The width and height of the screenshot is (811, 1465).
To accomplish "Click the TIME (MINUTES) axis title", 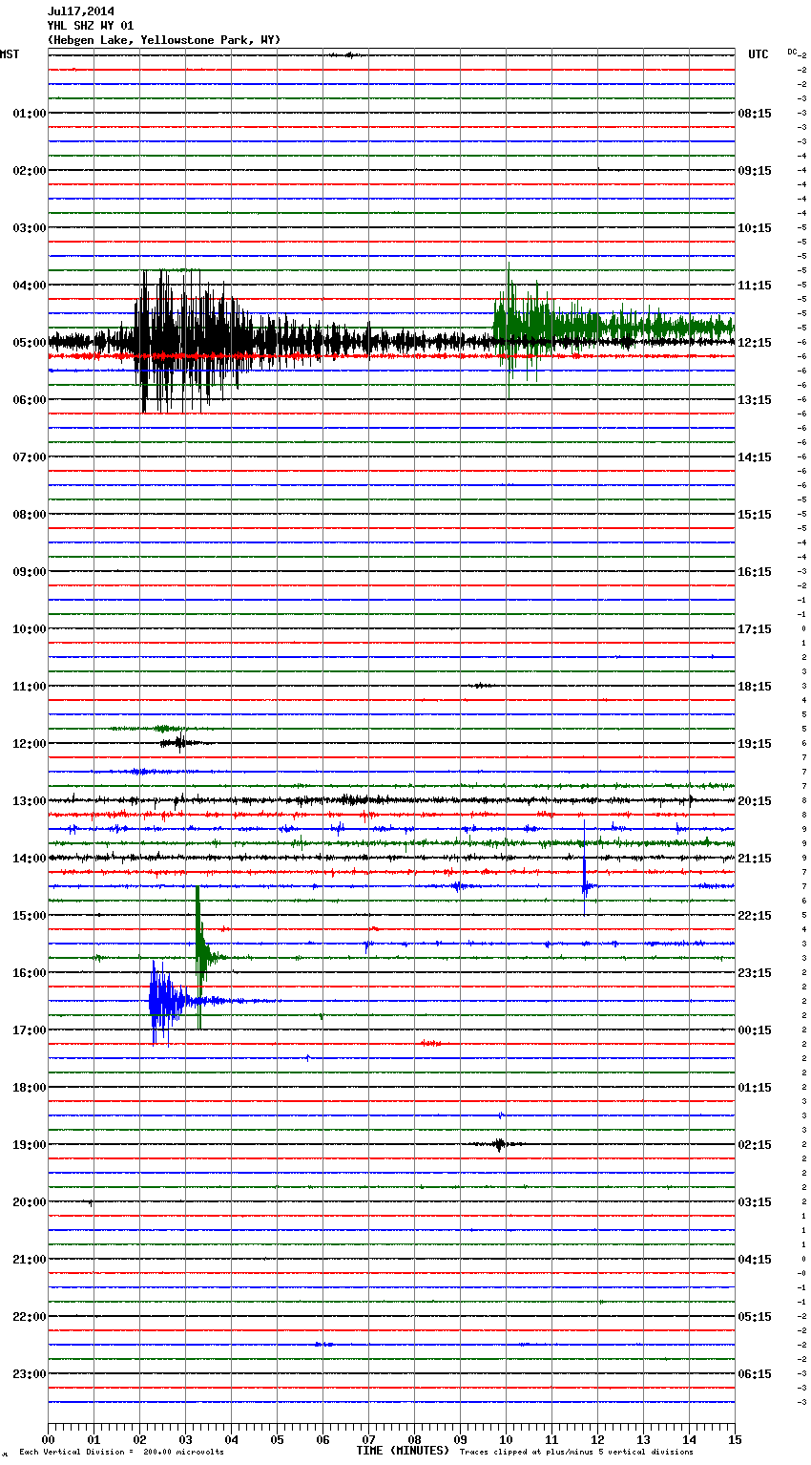I will point(402,1451).
